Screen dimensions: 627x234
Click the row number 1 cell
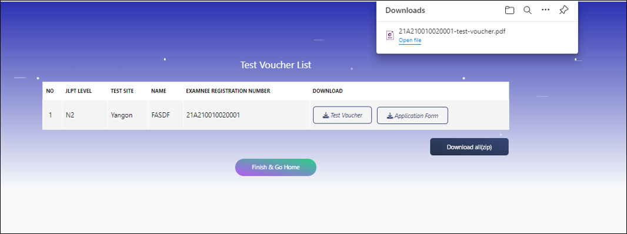click(x=52, y=115)
